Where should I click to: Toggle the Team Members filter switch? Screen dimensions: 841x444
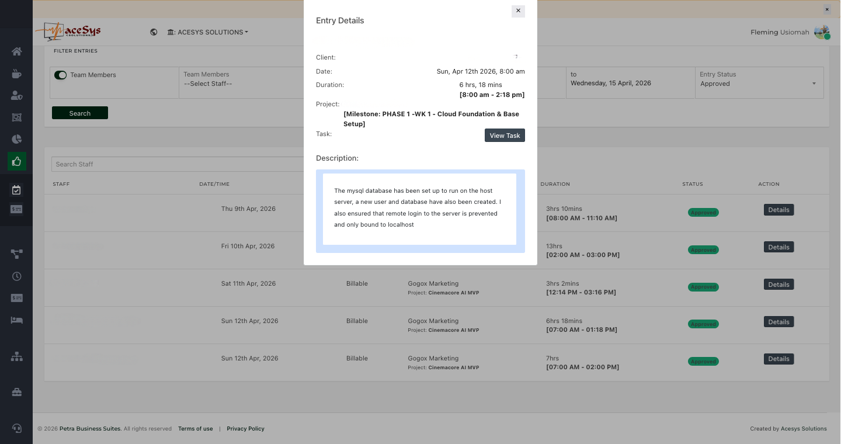61,75
